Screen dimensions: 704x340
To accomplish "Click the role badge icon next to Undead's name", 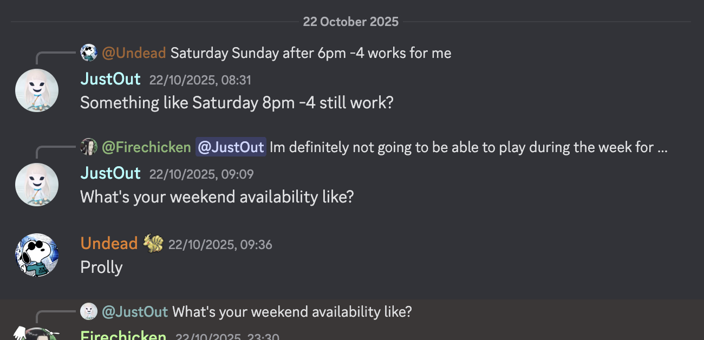I will click(x=153, y=244).
